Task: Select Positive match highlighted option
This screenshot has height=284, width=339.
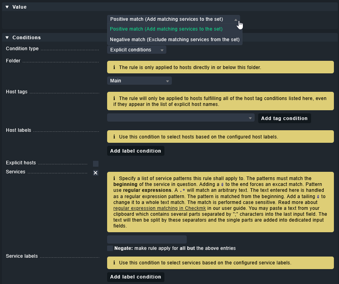Action: (166, 29)
